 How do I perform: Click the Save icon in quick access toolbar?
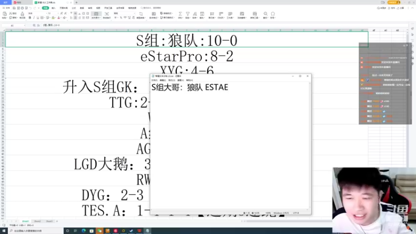[x=14, y=8]
